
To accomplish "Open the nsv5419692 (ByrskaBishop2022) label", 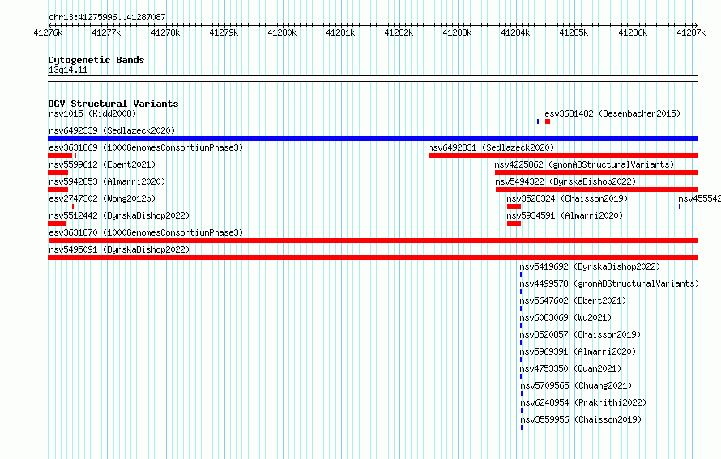I will (590, 266).
